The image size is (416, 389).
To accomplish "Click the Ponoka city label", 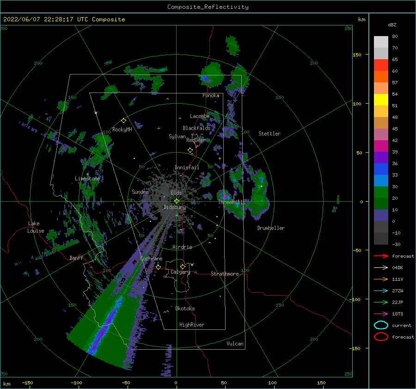I will pyautogui.click(x=211, y=95).
